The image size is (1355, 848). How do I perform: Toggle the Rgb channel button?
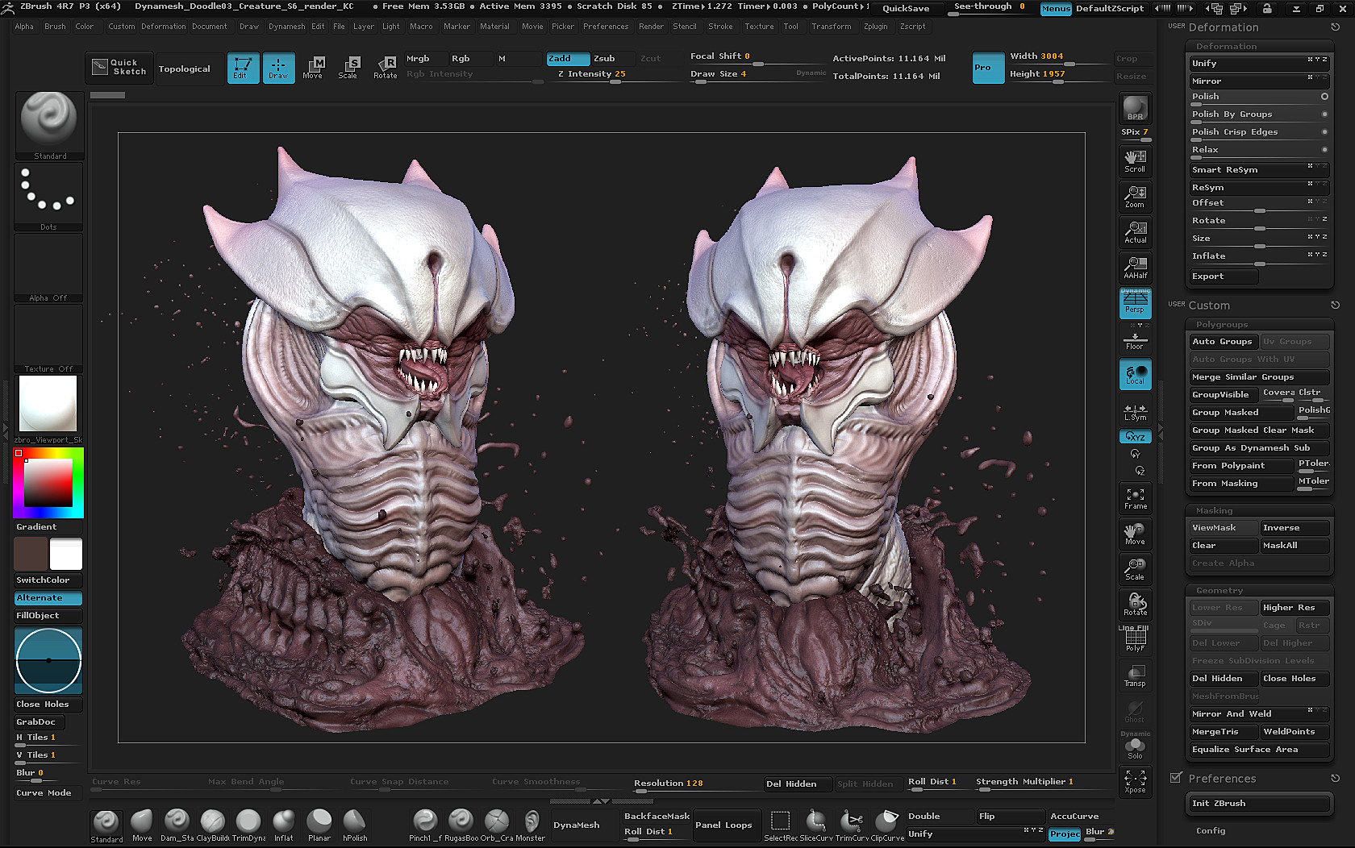pyautogui.click(x=470, y=59)
